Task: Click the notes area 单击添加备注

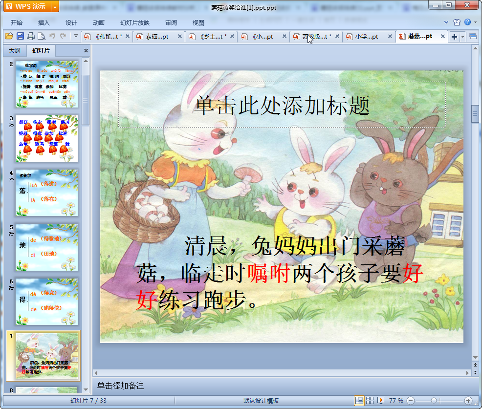Action: [120, 386]
